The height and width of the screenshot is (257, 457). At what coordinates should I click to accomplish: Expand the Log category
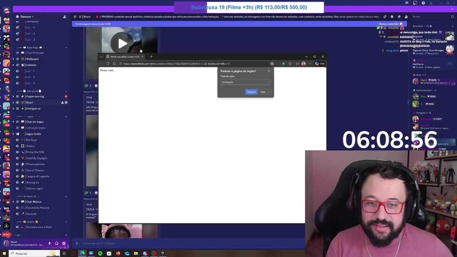[19, 235]
